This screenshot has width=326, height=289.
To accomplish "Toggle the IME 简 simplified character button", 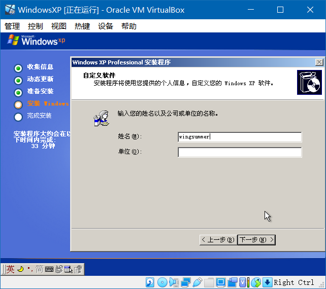I will (x=39, y=269).
